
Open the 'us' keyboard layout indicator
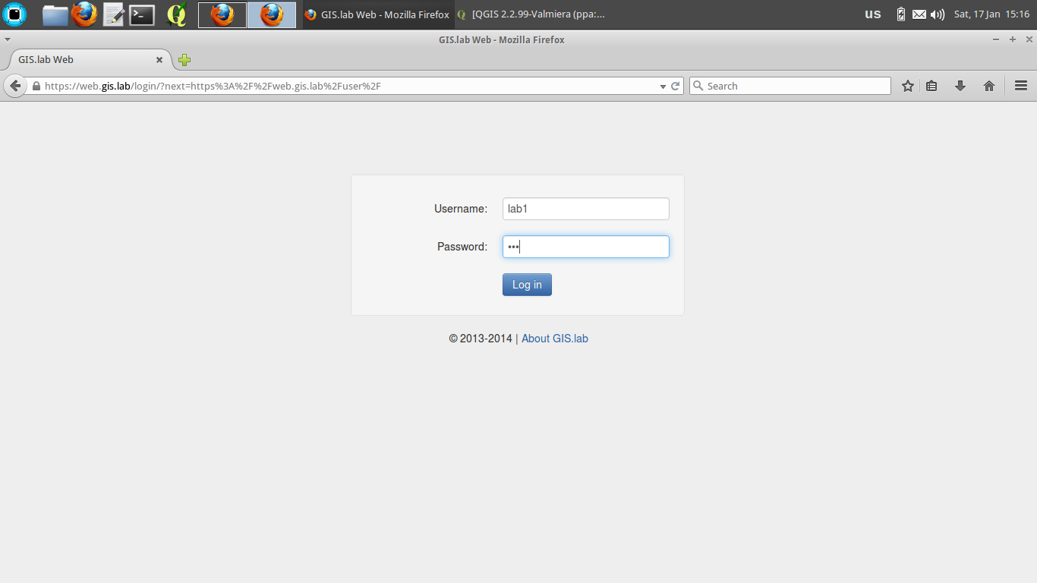point(873,14)
